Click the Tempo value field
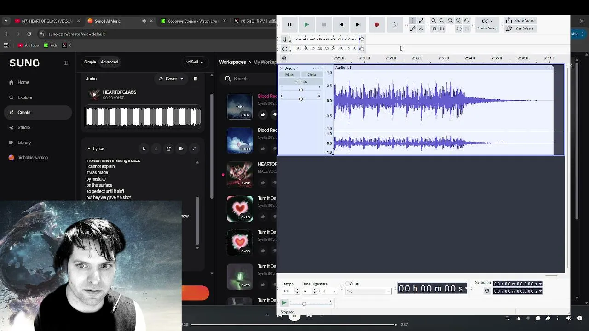Screen dimensions: 589x331 [x=288, y=291]
